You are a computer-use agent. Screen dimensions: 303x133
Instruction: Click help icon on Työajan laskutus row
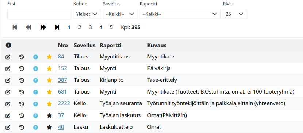[35, 116]
